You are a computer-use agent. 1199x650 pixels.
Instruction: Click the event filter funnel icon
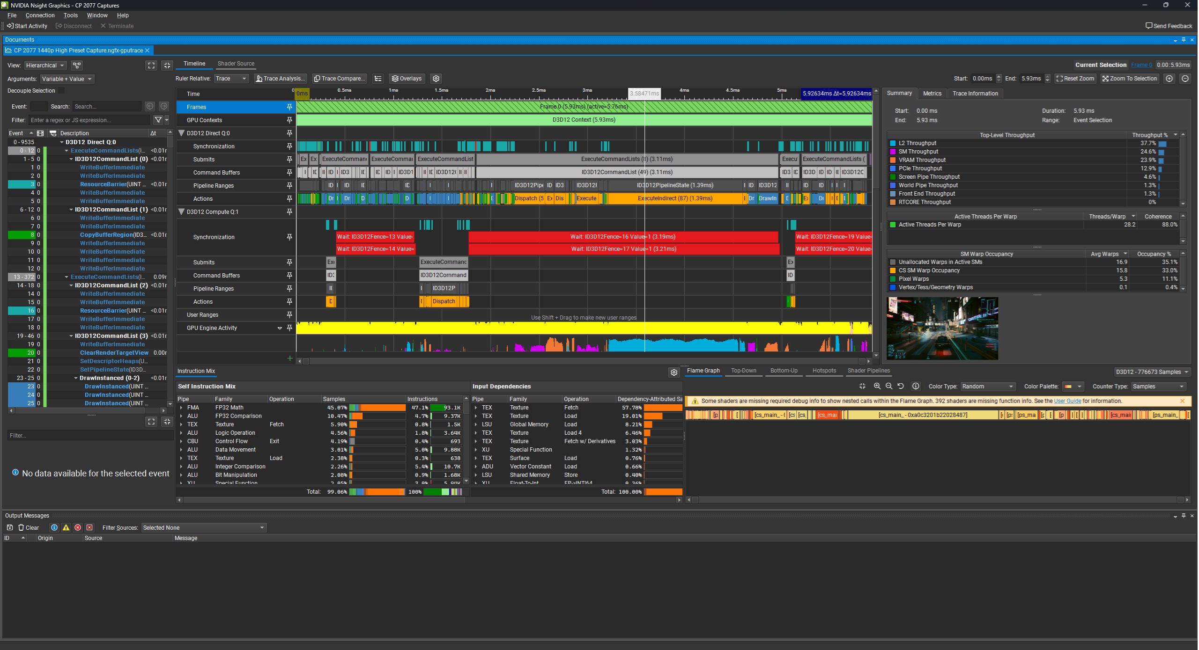pyautogui.click(x=158, y=120)
